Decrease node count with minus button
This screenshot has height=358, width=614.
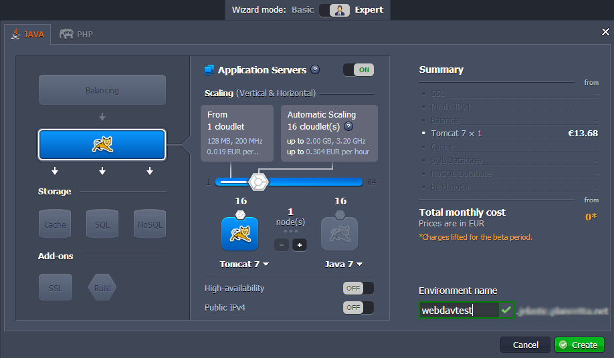(x=282, y=245)
